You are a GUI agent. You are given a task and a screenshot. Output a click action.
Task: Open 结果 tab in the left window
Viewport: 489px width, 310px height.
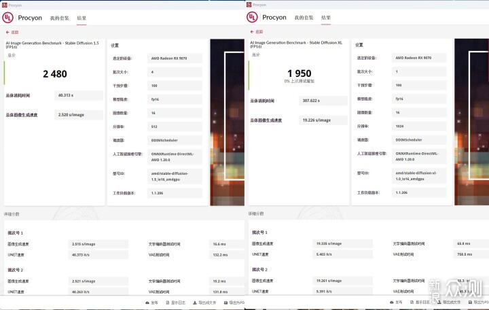pyautogui.click(x=81, y=18)
